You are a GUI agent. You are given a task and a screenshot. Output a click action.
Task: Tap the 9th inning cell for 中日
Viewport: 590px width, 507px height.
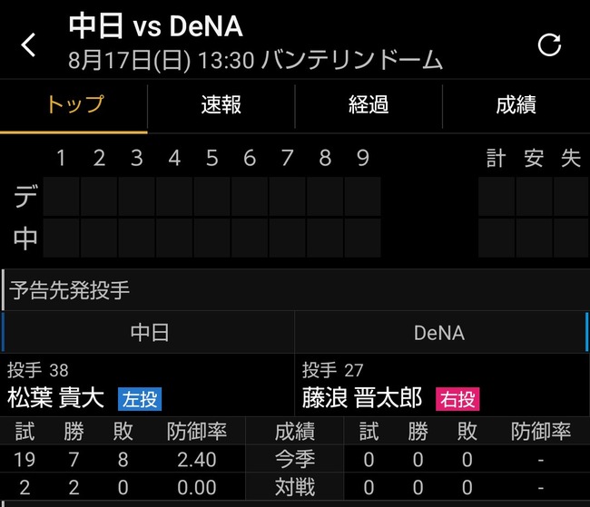click(363, 238)
